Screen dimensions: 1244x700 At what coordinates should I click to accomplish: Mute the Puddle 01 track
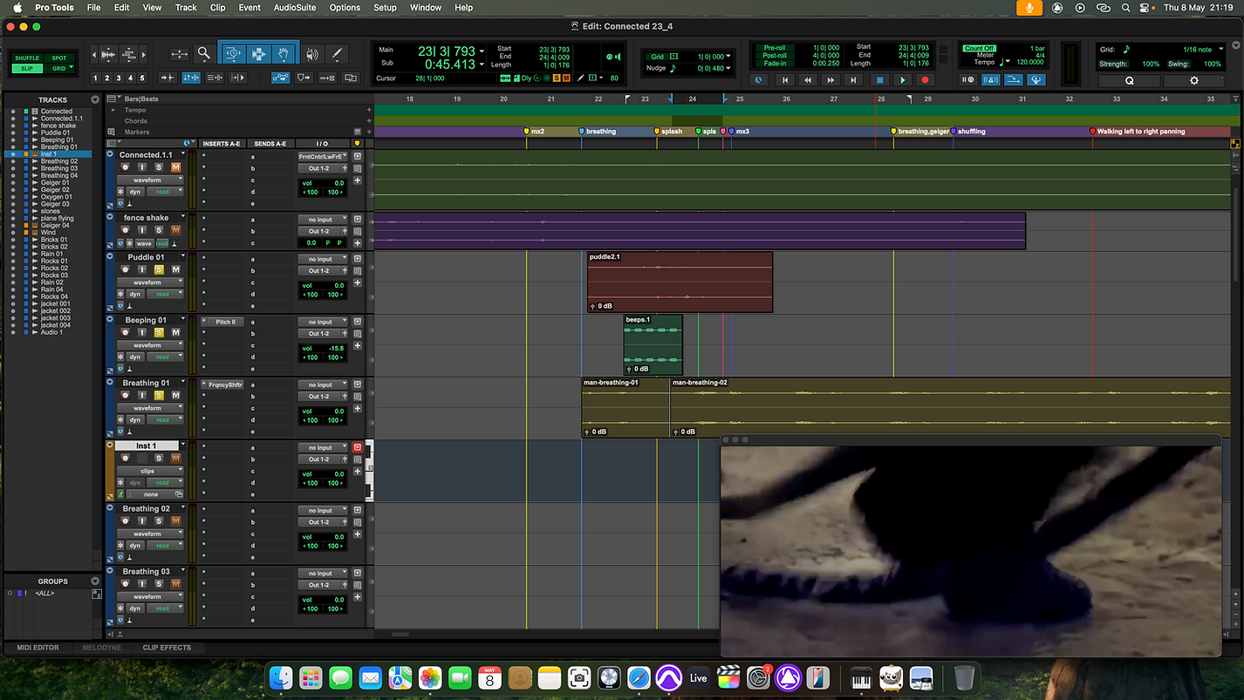[x=175, y=269]
